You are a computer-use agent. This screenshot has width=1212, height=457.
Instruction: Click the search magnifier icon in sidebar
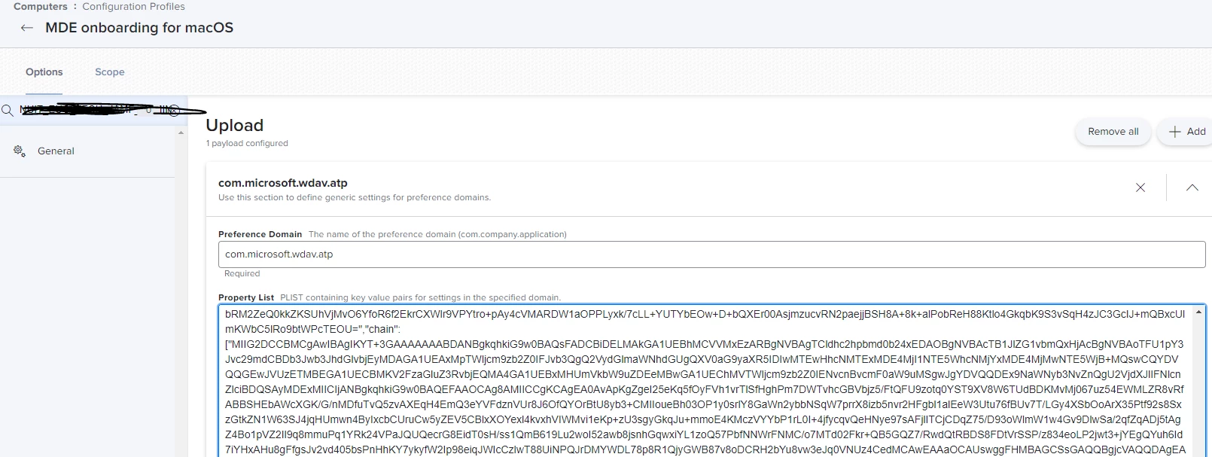tap(8, 111)
